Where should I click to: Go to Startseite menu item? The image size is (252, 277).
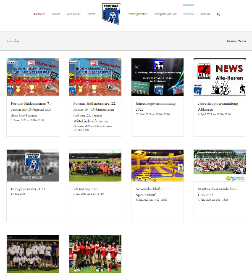tap(39, 14)
